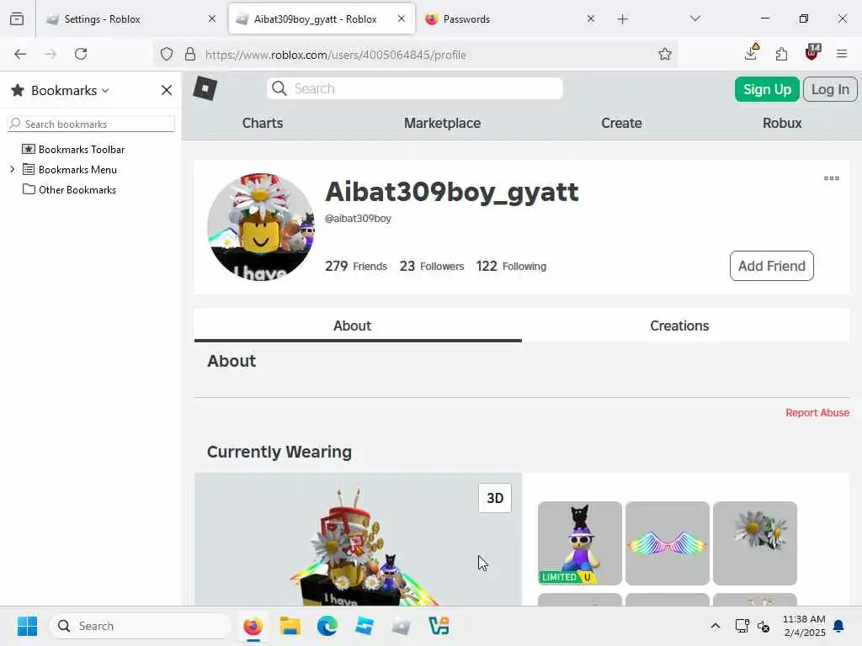Close the Bookmarks sidebar
The height and width of the screenshot is (646, 862).
[x=167, y=90]
